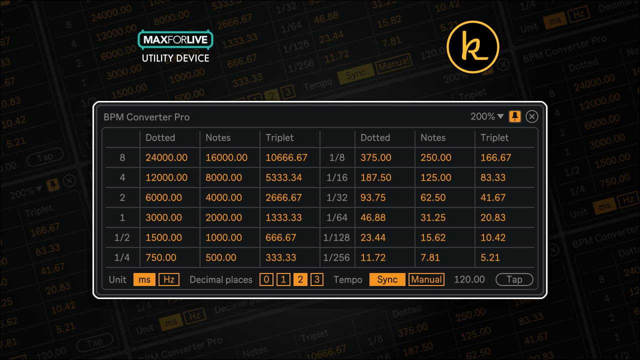Select triplet value 10666.67
The height and width of the screenshot is (360, 640).
point(286,157)
